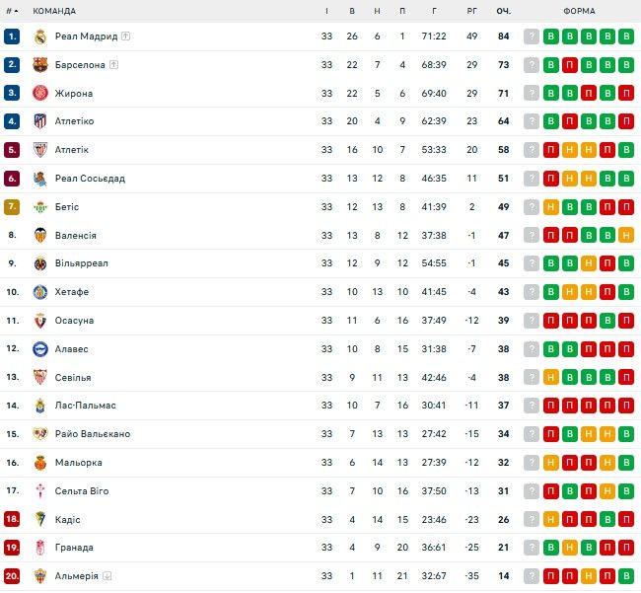Sort table by the # rank column

pyautogui.click(x=12, y=11)
